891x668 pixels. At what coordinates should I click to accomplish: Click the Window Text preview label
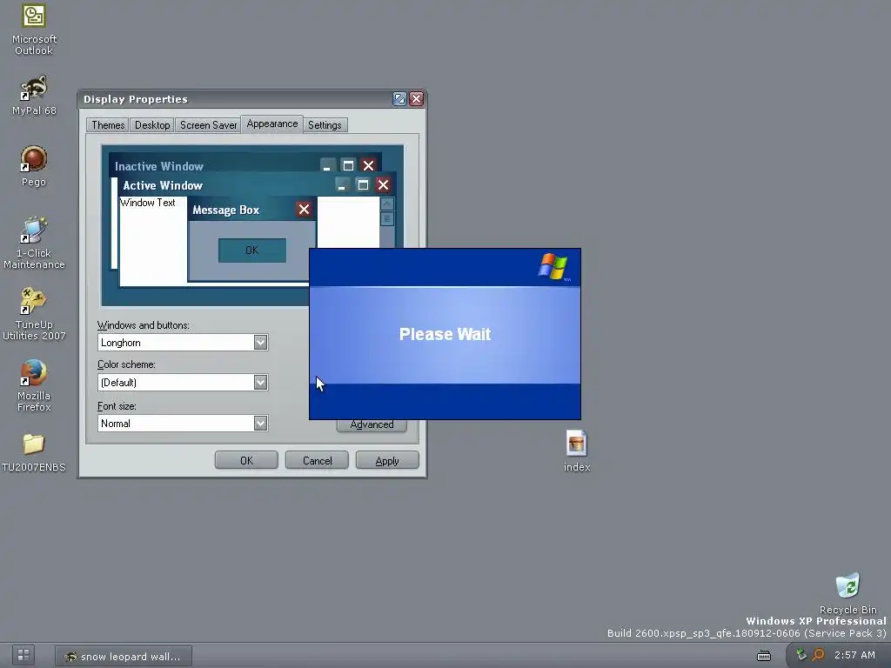tap(148, 203)
